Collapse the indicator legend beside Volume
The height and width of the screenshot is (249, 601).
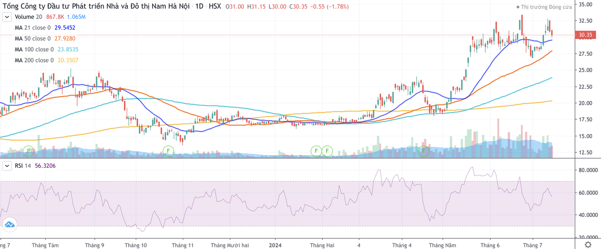7,17
